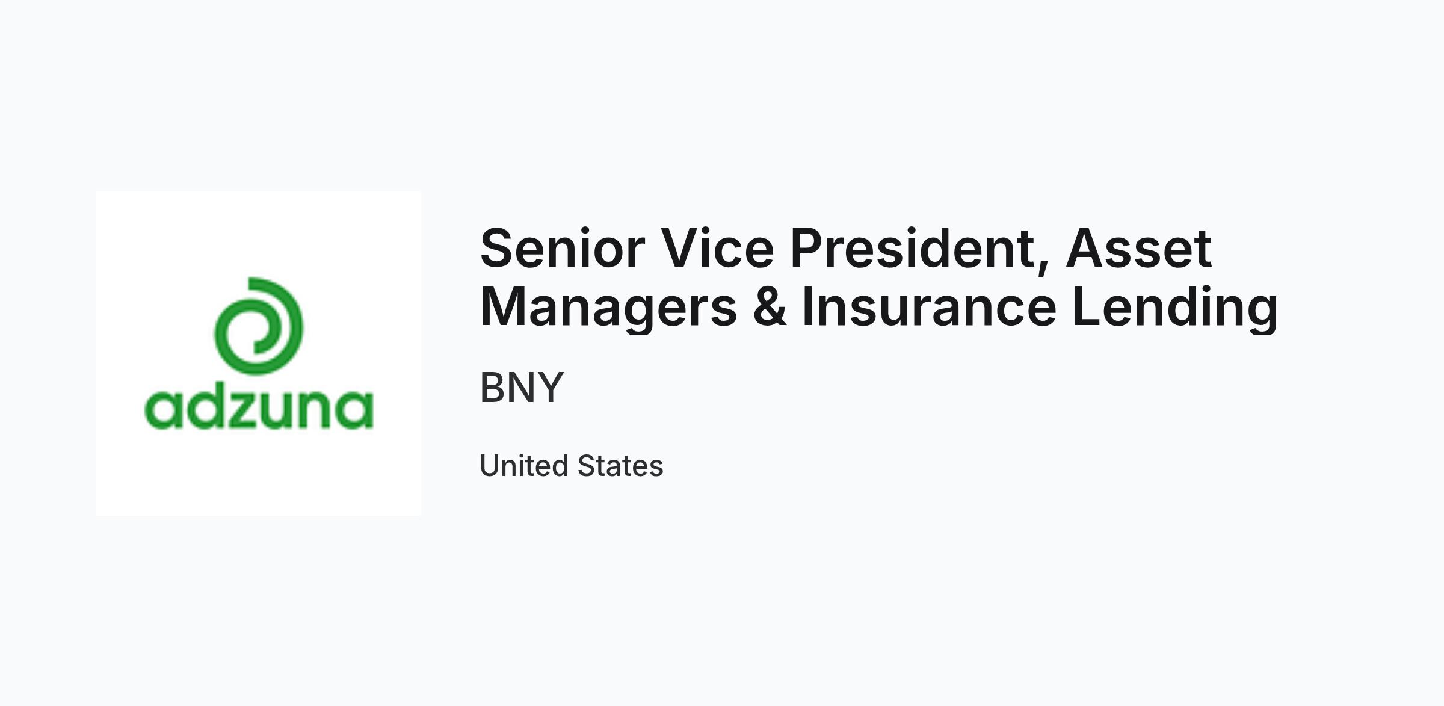Click the word 'Lending' in the heading

[1175, 308]
